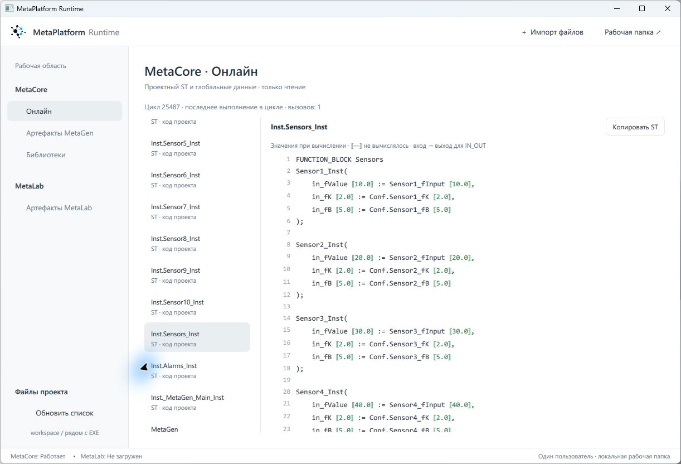The width and height of the screenshot is (681, 464).
Task: Click the 'MetaLab: Не загружен' status entry
Action: click(x=111, y=456)
